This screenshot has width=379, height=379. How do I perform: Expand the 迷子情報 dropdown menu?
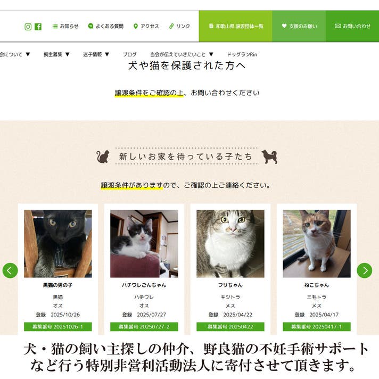(x=96, y=54)
